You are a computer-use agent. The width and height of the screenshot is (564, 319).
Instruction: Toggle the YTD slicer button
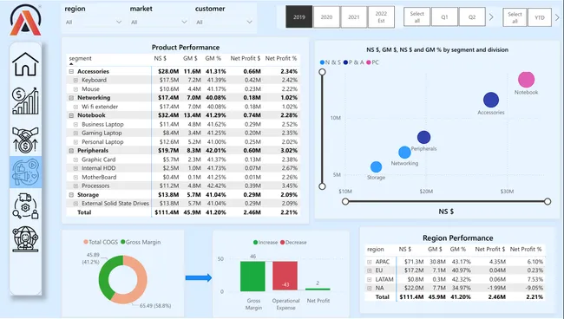pos(539,17)
